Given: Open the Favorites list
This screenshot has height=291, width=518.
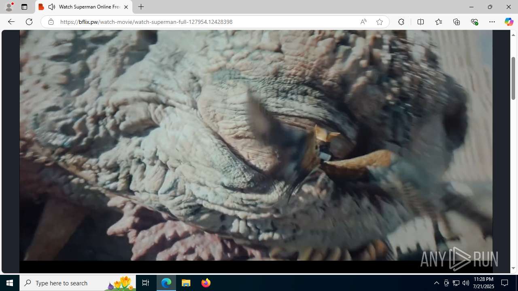Looking at the screenshot, I should [438, 22].
